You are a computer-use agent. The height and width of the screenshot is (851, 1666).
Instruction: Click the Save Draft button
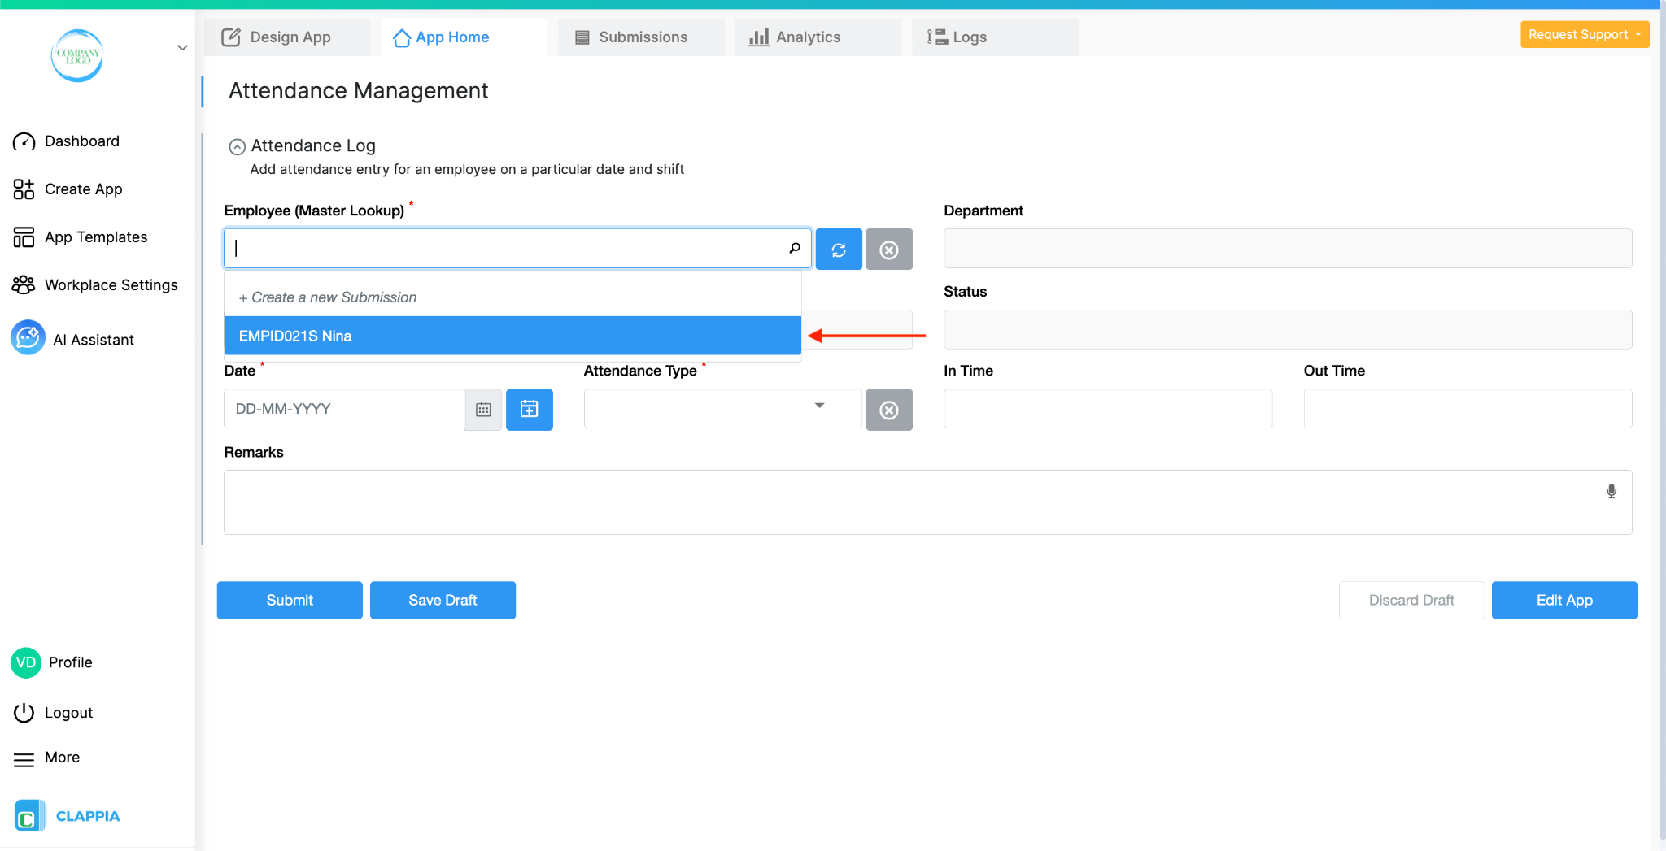click(x=443, y=600)
